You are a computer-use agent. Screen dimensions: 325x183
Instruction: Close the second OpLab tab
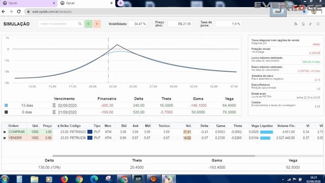(x=111, y=4)
